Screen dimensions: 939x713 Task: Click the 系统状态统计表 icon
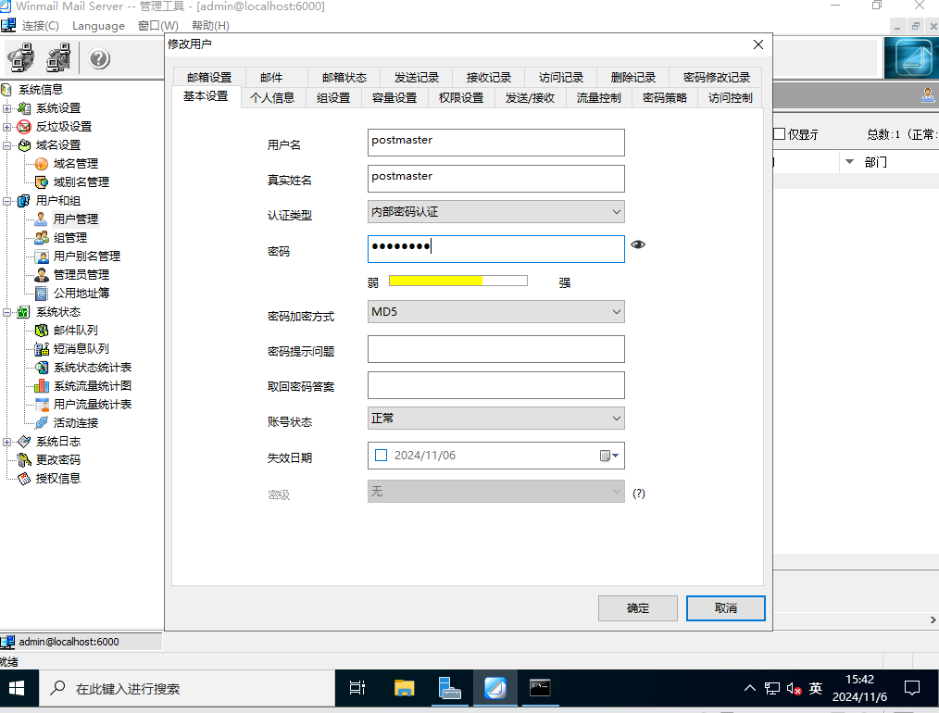[42, 368]
